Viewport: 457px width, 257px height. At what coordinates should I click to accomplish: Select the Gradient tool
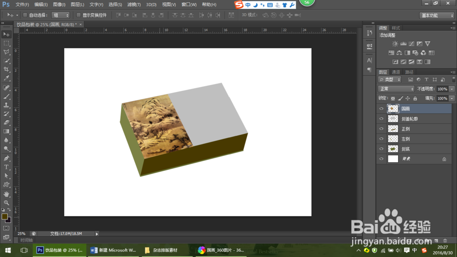[x=6, y=132]
